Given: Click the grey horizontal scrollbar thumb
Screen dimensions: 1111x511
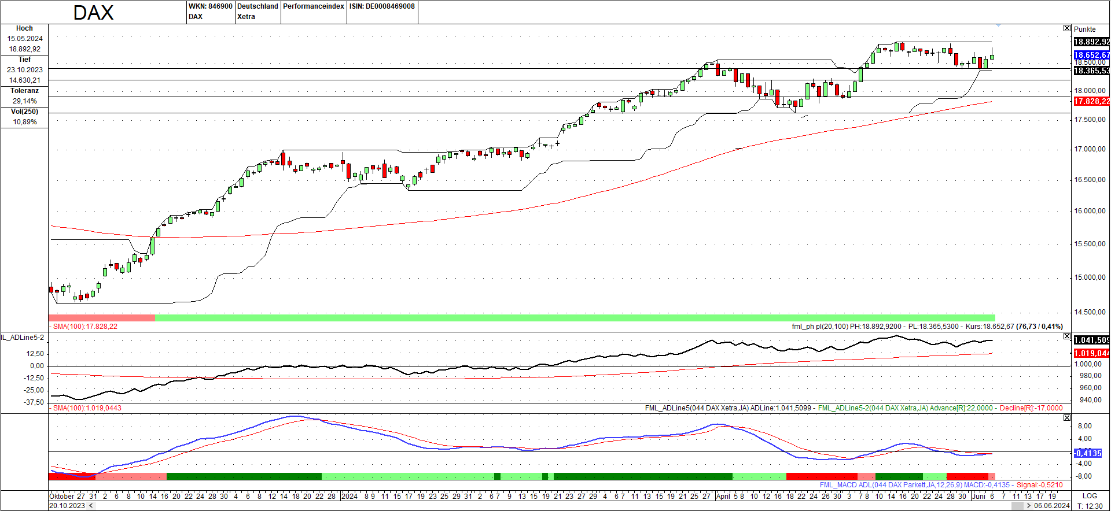Looking at the screenshot, I should tap(1017, 506).
